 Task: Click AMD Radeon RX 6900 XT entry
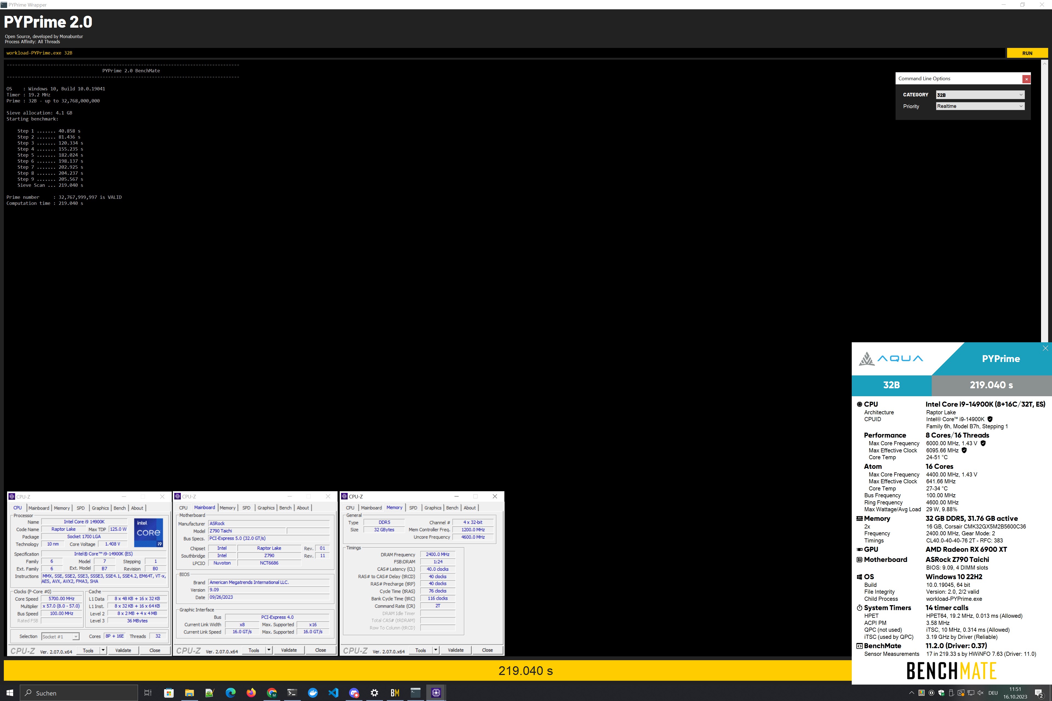[966, 550]
